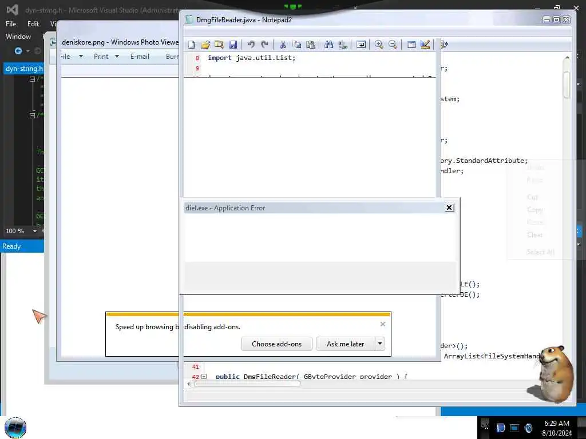Click the Paste clipboard icon in Notepad2
Viewport: 586px width, 439px height.
click(311, 45)
